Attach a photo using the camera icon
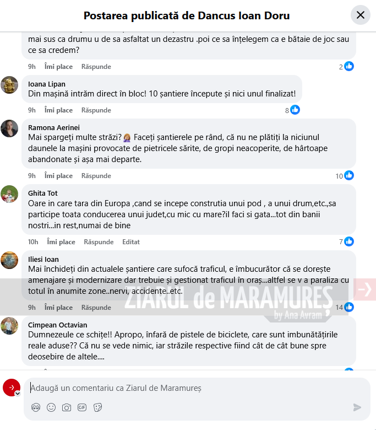376x430 pixels. [x=67, y=407]
